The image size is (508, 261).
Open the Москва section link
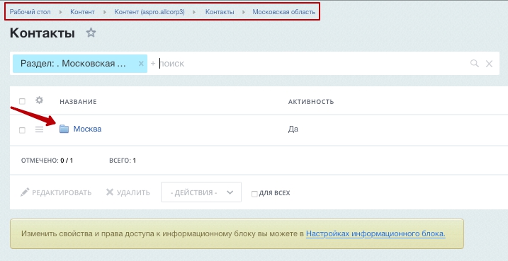pyautogui.click(x=87, y=129)
